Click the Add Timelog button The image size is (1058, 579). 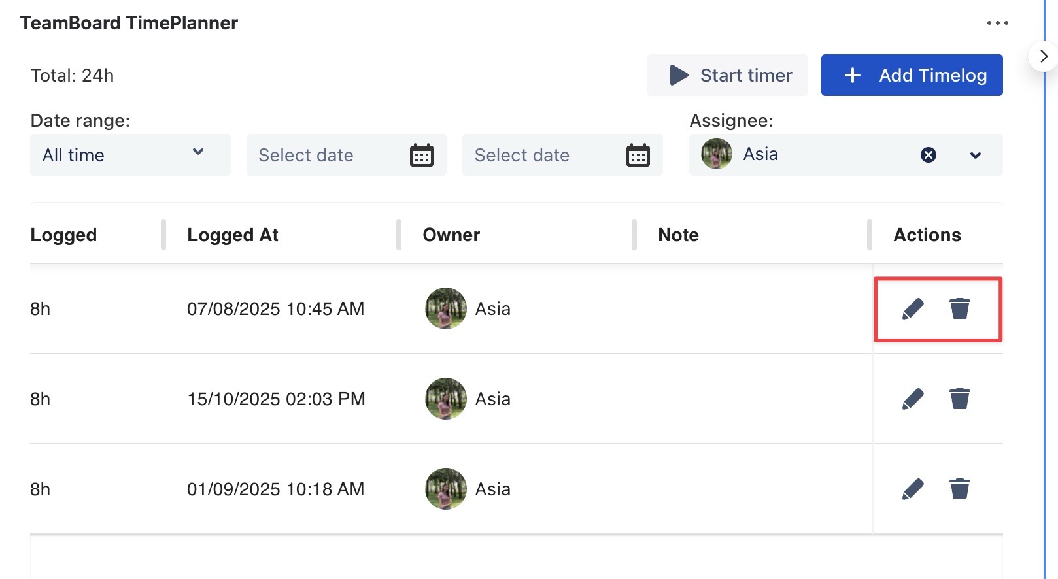point(912,75)
